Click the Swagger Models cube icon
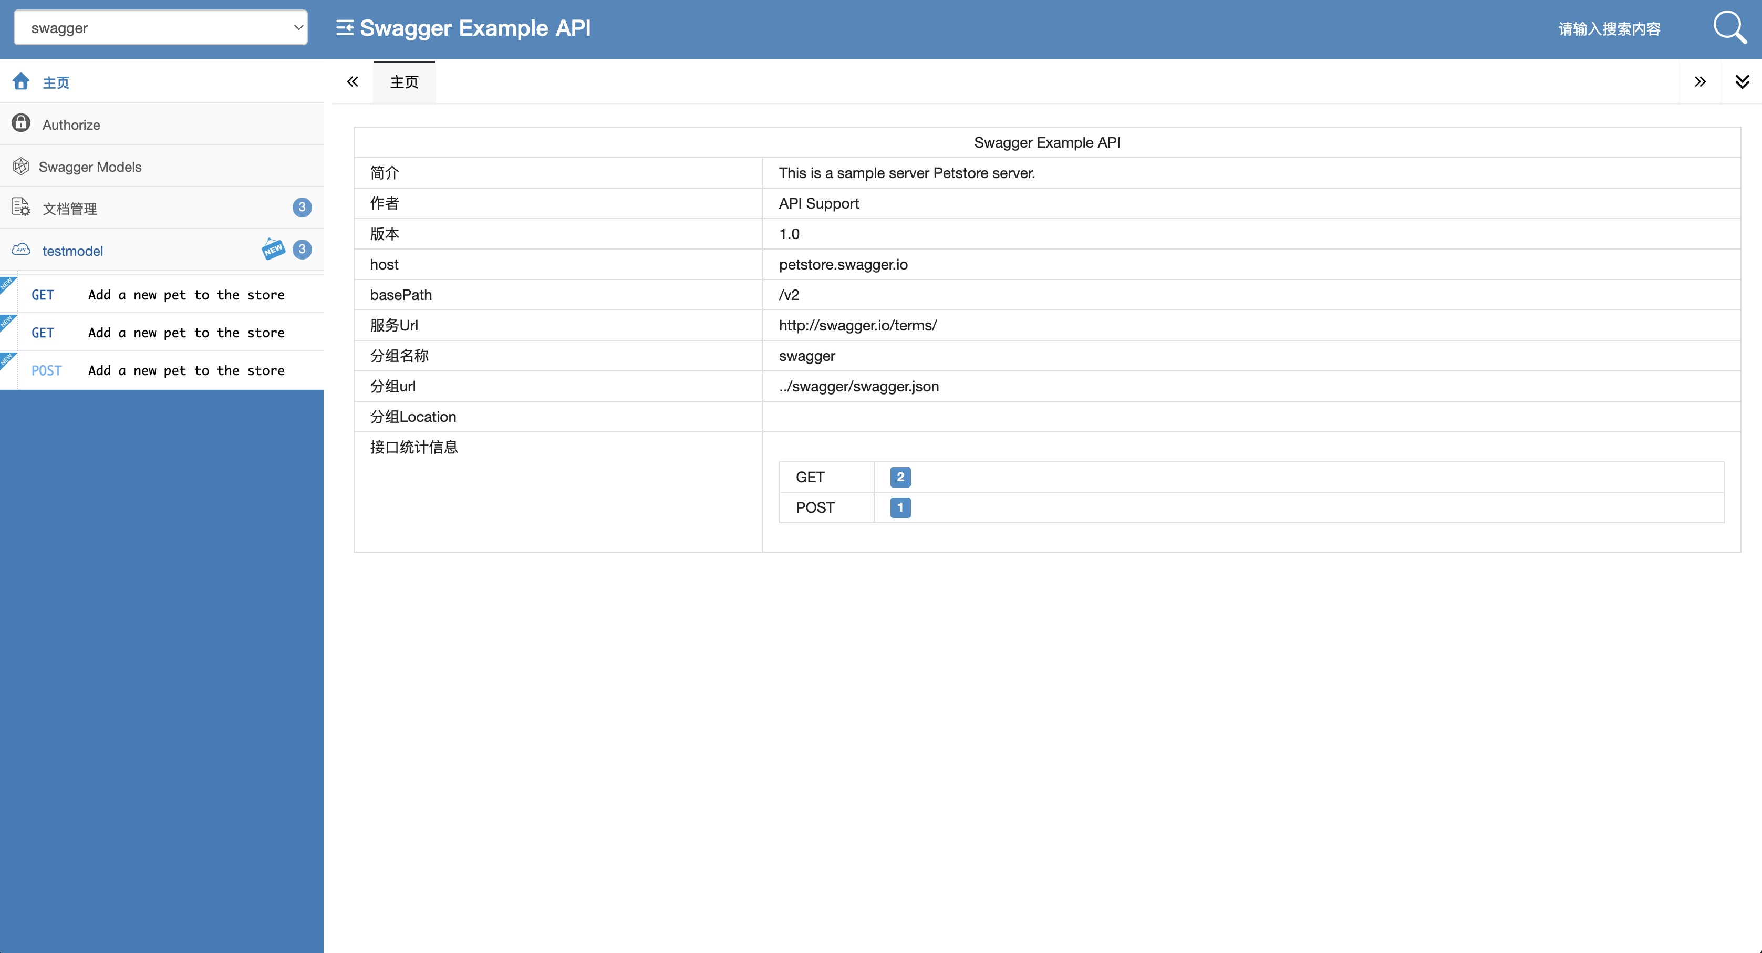 point(20,166)
